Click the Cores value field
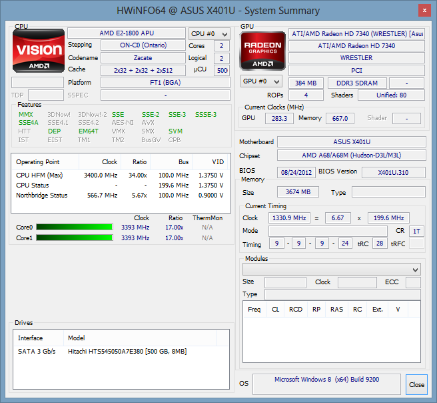 pos(222,46)
